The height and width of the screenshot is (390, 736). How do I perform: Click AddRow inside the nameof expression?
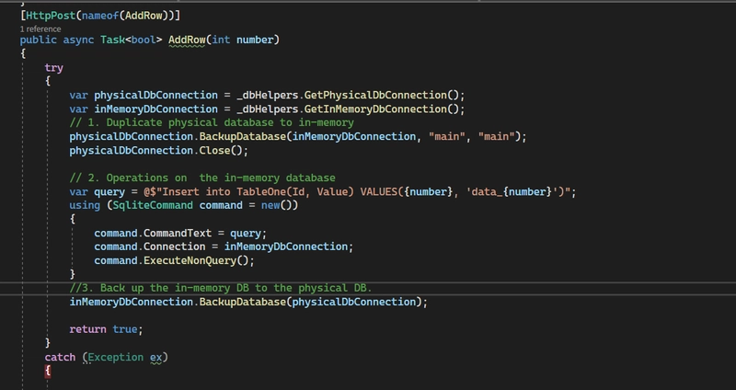[x=144, y=16]
